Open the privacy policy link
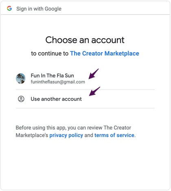 coord(66,135)
